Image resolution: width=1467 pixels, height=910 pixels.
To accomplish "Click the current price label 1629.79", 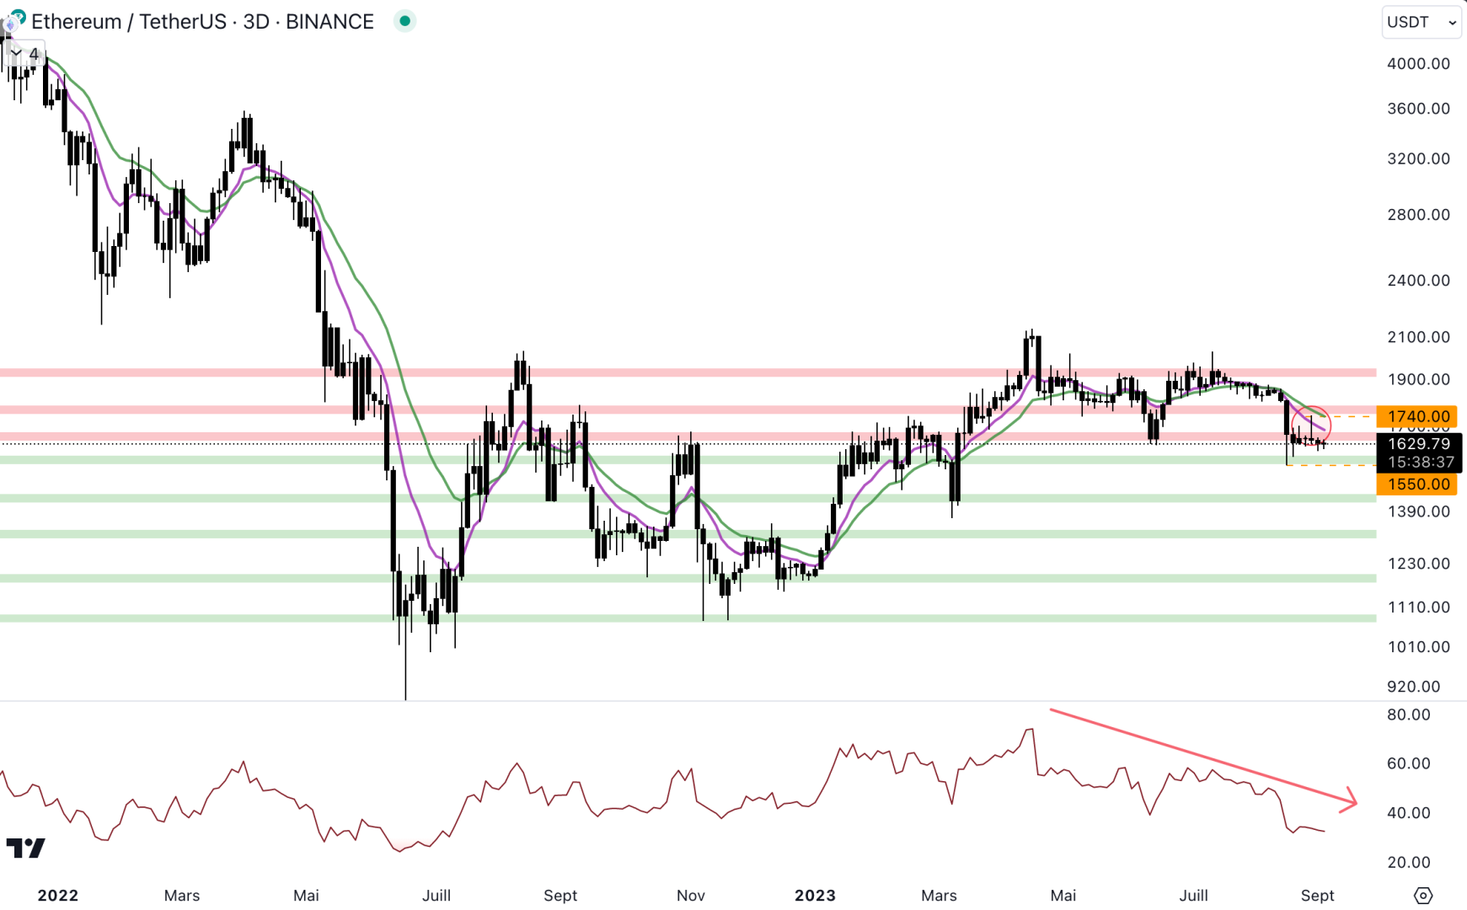I will click(1419, 443).
